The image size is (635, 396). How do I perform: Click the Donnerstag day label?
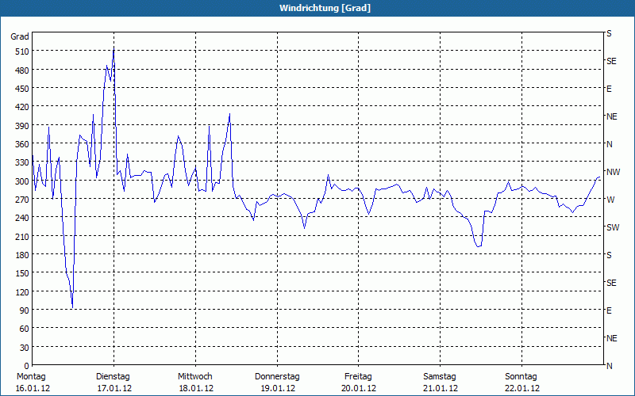pos(277,377)
